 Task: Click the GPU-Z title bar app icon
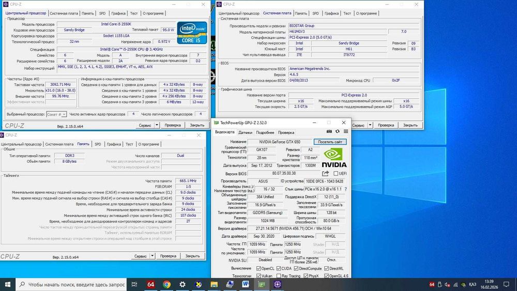216,122
